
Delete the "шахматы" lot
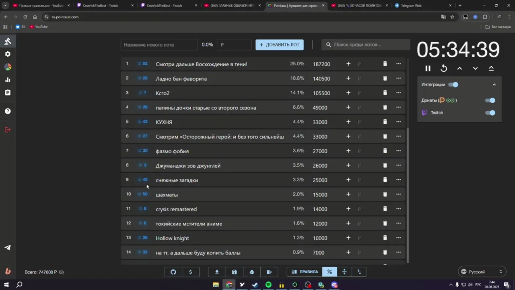(x=385, y=194)
